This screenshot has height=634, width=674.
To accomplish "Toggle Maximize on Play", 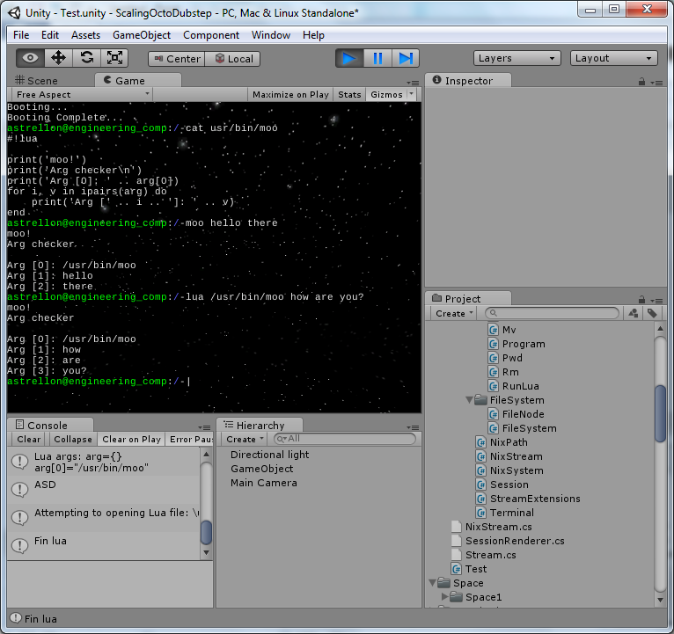I will (290, 94).
